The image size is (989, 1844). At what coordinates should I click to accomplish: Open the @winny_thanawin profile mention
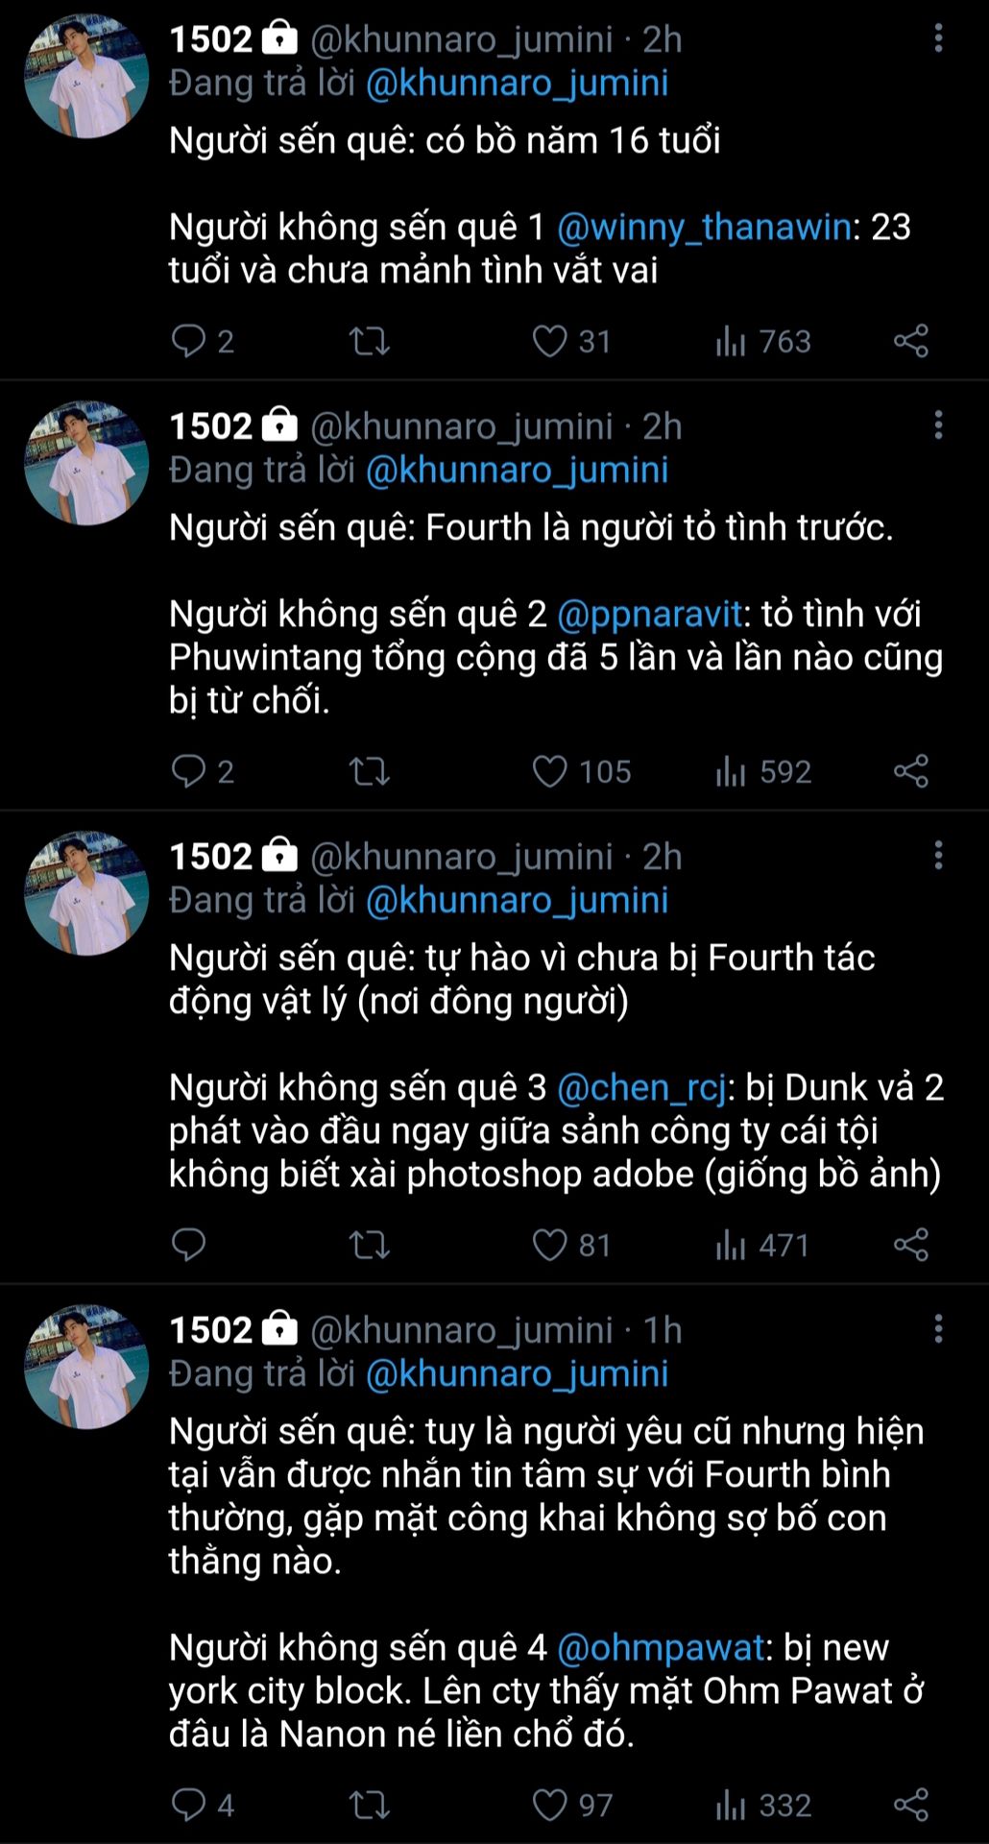[x=704, y=227]
